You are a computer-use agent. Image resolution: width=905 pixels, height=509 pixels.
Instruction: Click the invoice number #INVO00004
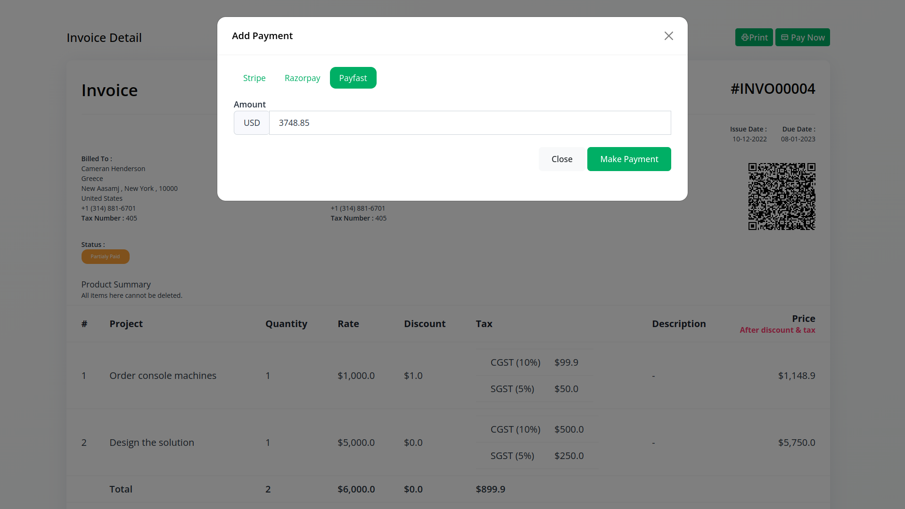pyautogui.click(x=773, y=89)
